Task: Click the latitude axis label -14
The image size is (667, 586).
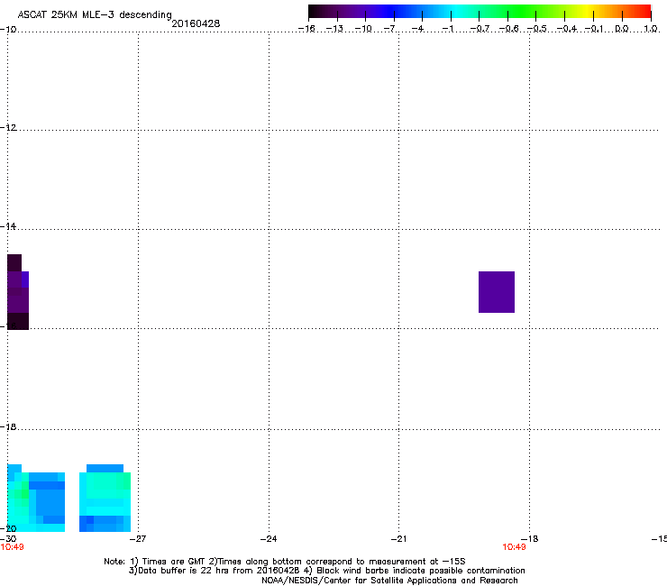Action: coord(8,226)
